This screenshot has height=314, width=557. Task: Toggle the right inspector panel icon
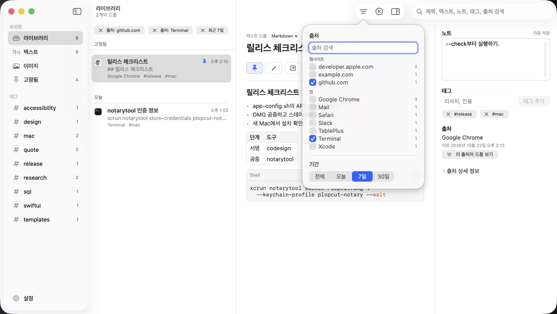(395, 11)
